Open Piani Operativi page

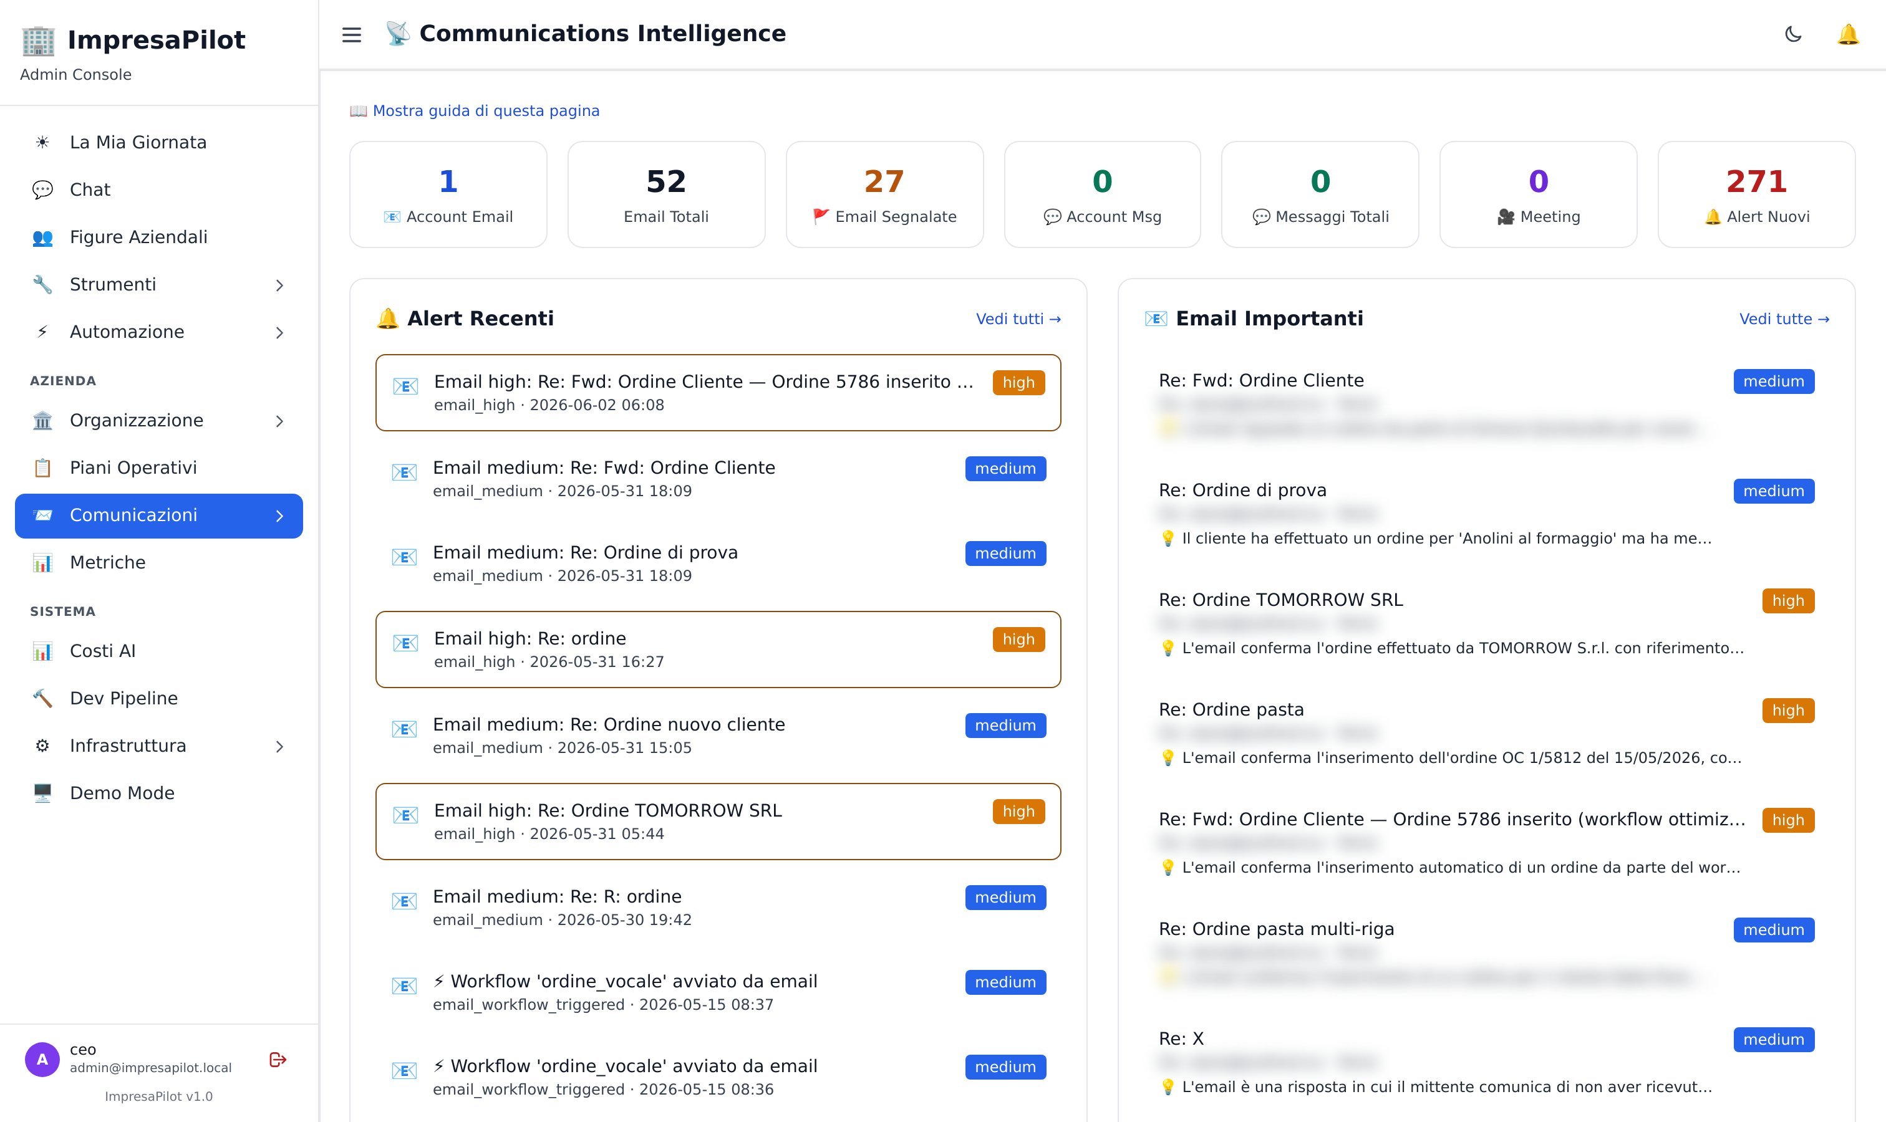point(159,468)
